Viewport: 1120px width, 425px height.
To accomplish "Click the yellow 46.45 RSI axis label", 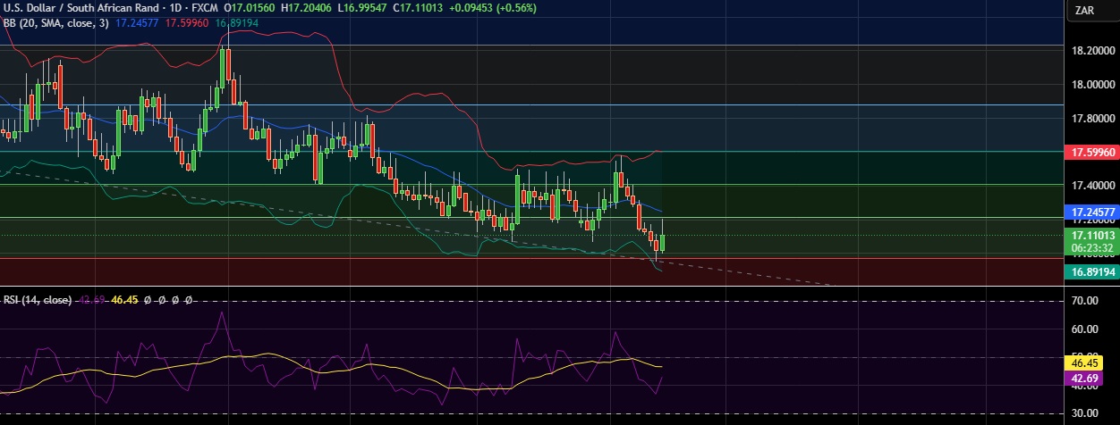I will click(1089, 364).
